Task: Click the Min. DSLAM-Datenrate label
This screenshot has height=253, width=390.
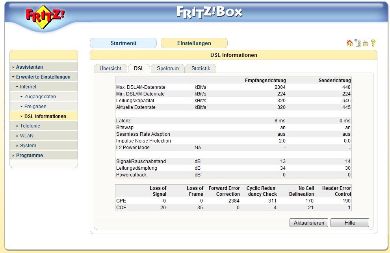Action: pos(140,94)
